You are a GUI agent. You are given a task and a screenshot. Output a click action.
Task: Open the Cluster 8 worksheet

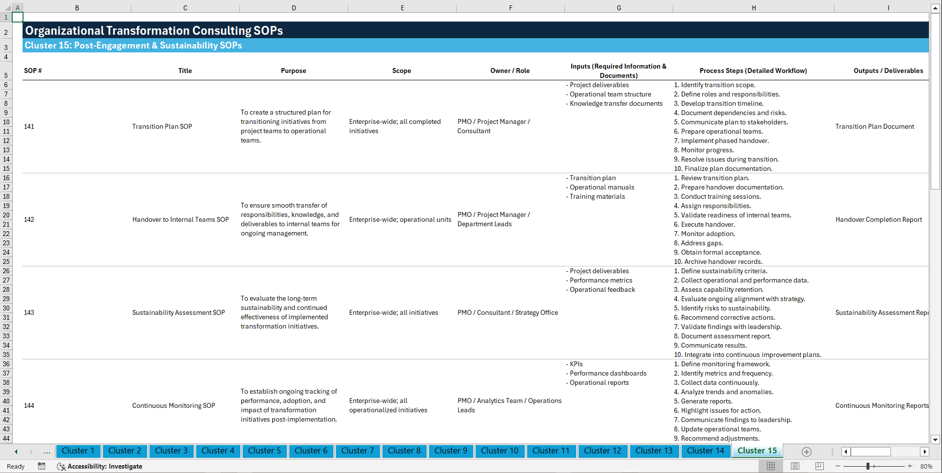[x=404, y=450]
